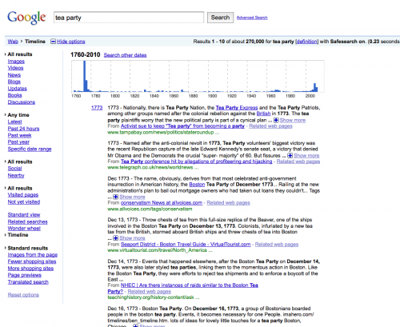Image resolution: width=400 pixels, height=327 pixels.
Task: Switch to Standard view
Action: click(24, 214)
